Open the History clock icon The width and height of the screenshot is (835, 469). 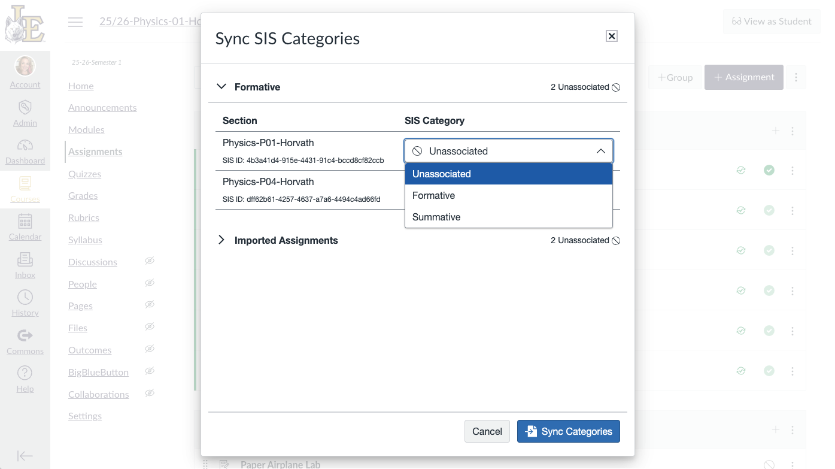pyautogui.click(x=25, y=297)
